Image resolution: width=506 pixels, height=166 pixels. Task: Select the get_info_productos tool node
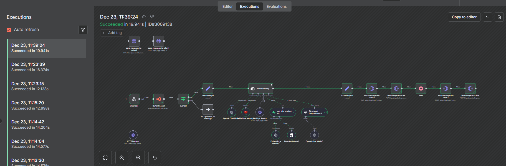(283, 112)
